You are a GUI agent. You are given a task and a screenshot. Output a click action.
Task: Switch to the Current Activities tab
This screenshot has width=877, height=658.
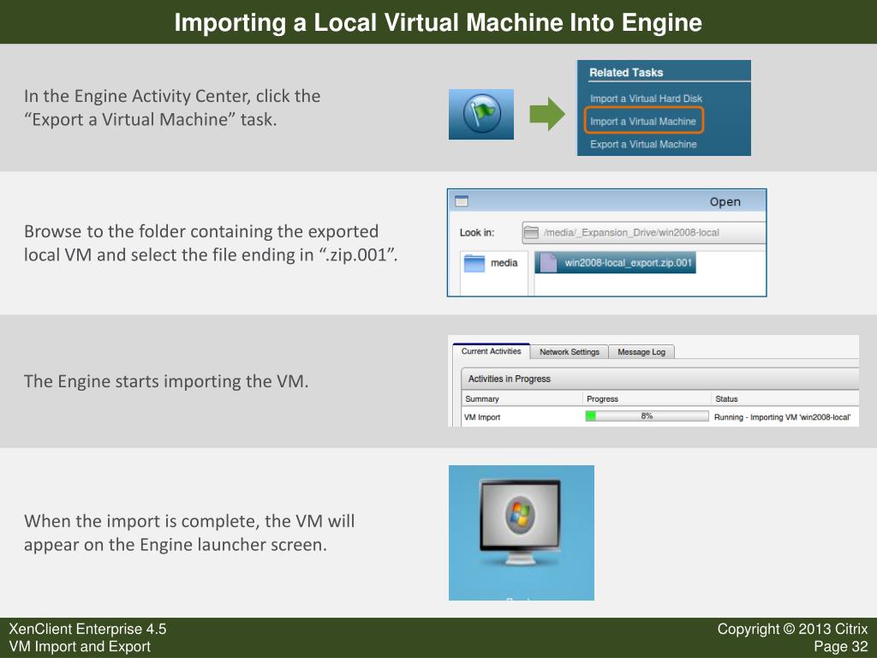pos(491,351)
